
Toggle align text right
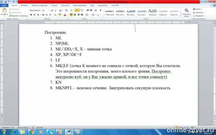[78, 15]
